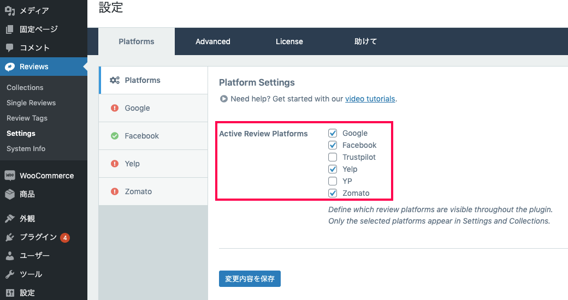Open the 外観 appearance menu

pyautogui.click(x=44, y=219)
